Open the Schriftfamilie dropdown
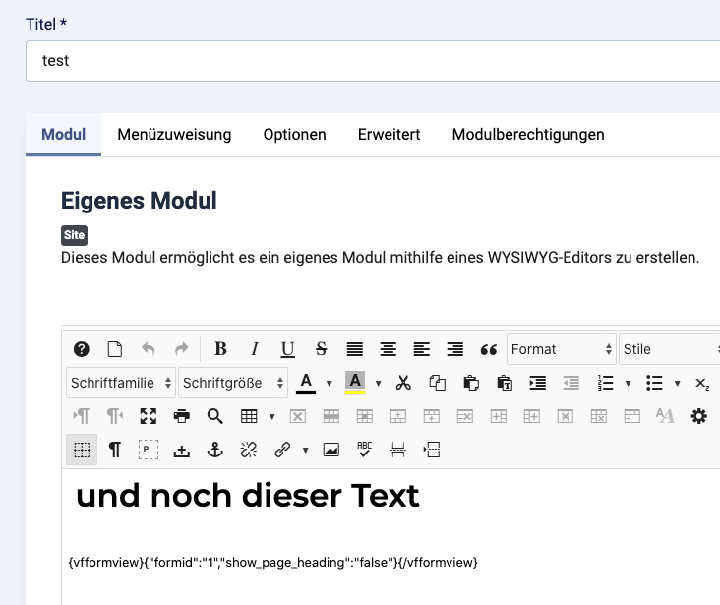Image resolution: width=720 pixels, height=605 pixels. (x=121, y=383)
